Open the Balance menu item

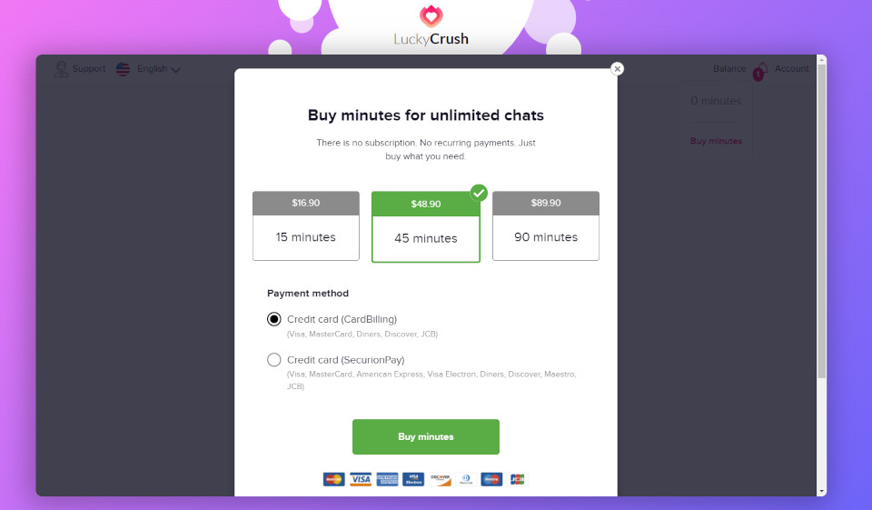tap(729, 69)
